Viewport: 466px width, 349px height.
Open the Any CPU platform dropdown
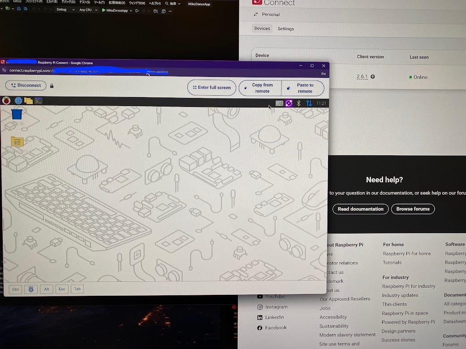click(88, 10)
